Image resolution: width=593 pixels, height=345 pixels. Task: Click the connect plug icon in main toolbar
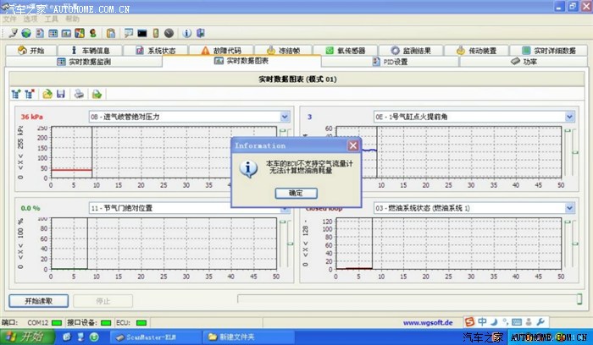click(x=14, y=33)
